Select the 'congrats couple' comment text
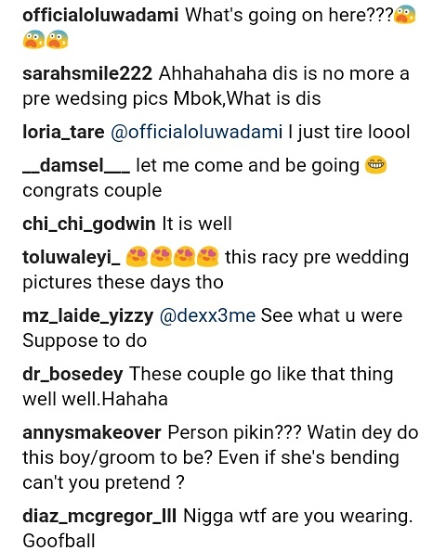446x551 pixels. 92,191
